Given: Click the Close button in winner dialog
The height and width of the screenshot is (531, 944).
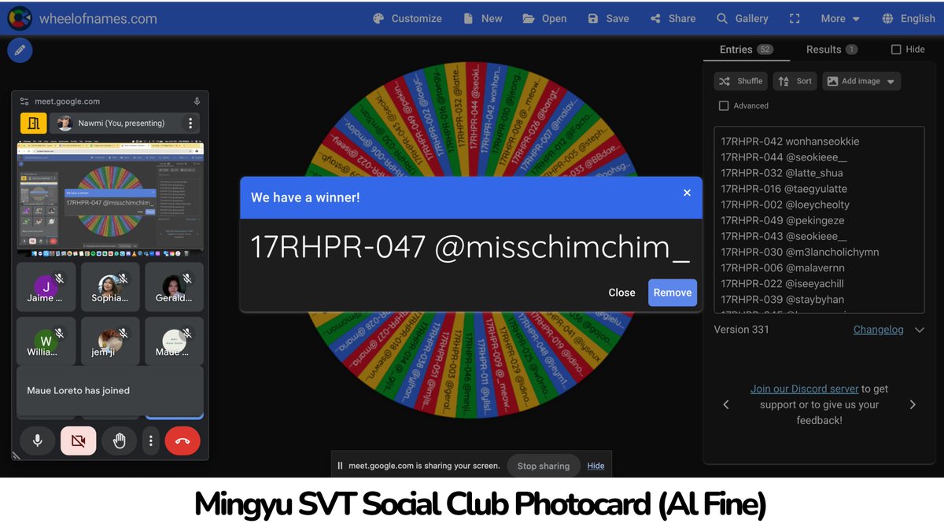Looking at the screenshot, I should click(x=621, y=293).
